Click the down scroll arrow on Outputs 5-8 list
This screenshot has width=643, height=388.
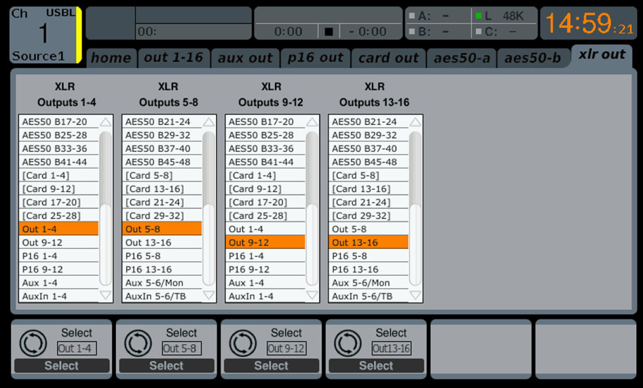(209, 296)
